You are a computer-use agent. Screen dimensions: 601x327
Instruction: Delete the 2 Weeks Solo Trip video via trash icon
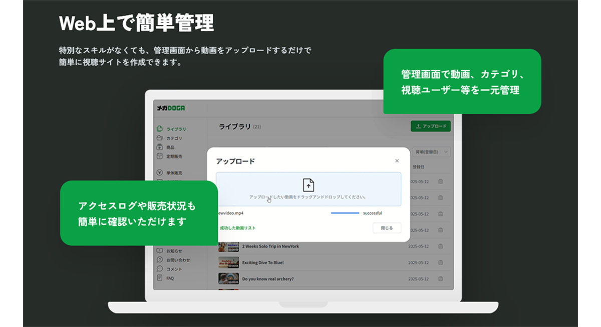point(440,246)
